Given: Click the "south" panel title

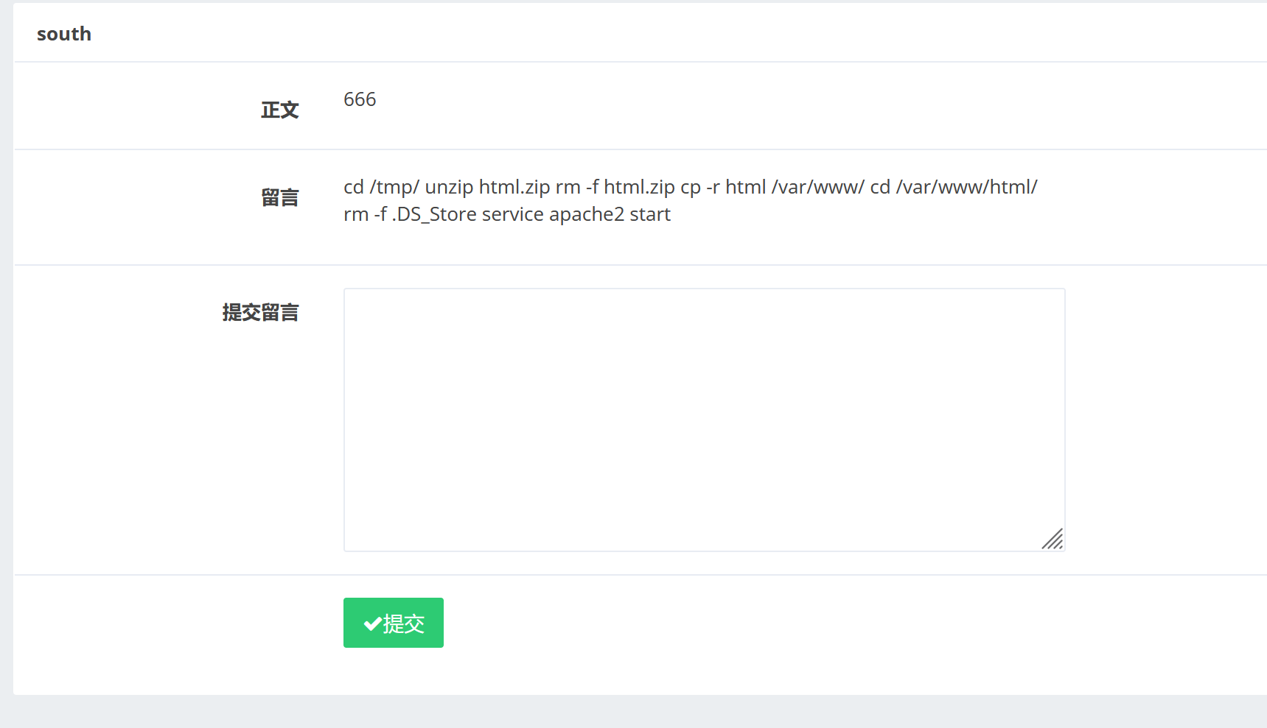Looking at the screenshot, I should tap(64, 34).
